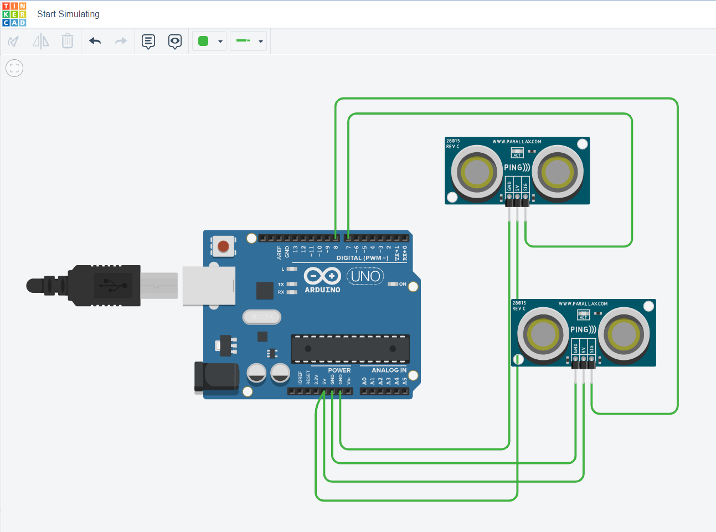This screenshot has height=532, width=716.
Task: Click the UNO label on the board
Action: coord(365,276)
